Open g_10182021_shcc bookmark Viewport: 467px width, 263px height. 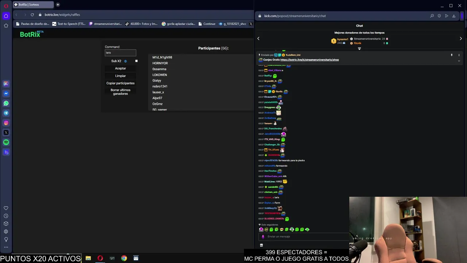pyautogui.click(x=232, y=24)
